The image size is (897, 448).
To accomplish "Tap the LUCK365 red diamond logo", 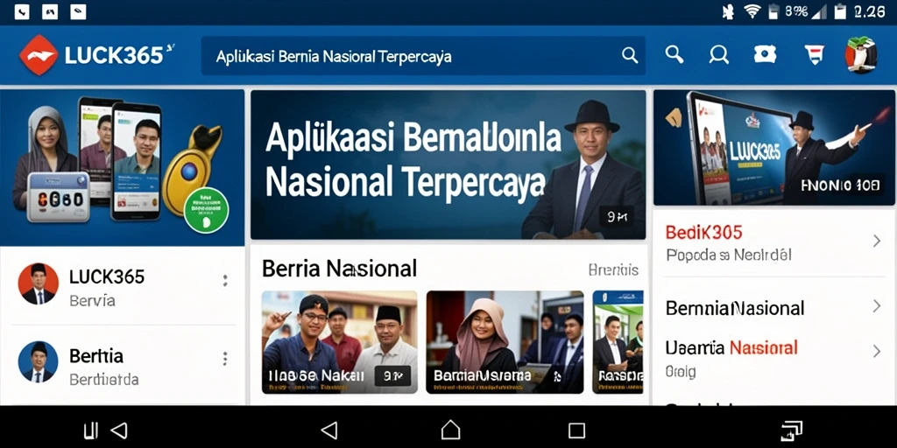I will [39, 55].
